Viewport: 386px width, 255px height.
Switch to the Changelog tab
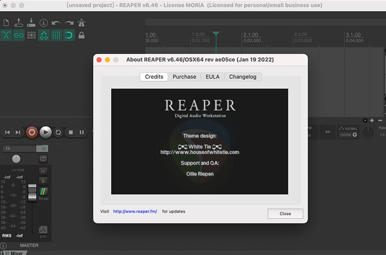tap(243, 77)
